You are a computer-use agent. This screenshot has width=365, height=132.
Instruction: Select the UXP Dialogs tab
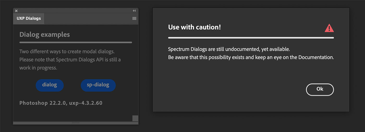coord(29,18)
